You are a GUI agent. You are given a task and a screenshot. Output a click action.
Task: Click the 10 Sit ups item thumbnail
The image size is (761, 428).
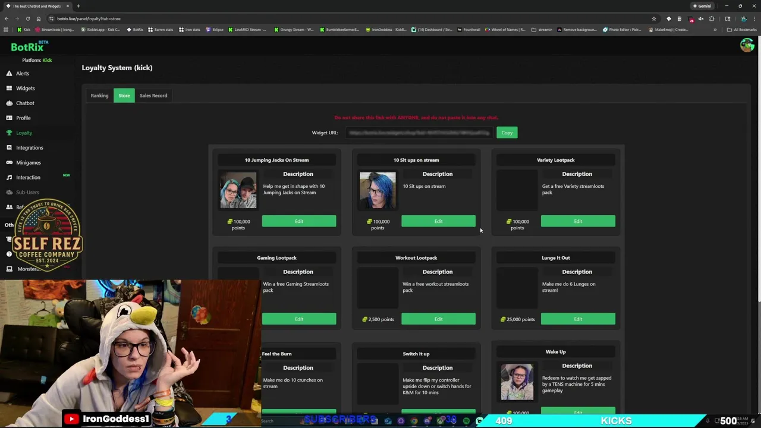pyautogui.click(x=378, y=190)
